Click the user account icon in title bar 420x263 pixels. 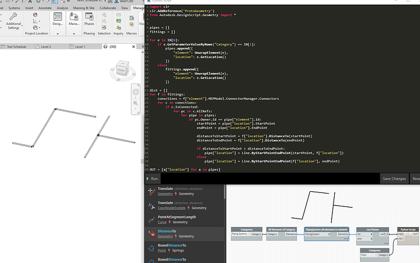117,1
